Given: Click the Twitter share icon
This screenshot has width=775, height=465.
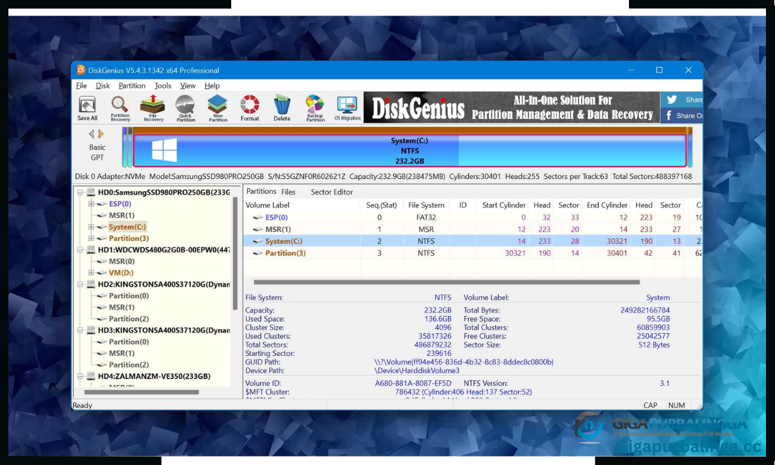Looking at the screenshot, I should [x=672, y=99].
